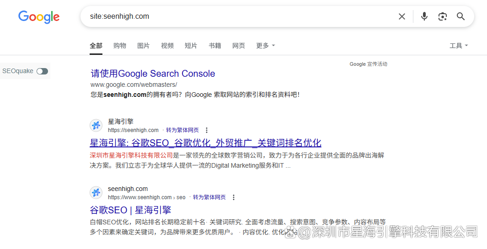The image size is (487, 249).
Task: Expand the 更多 dropdown
Action: tap(265, 46)
